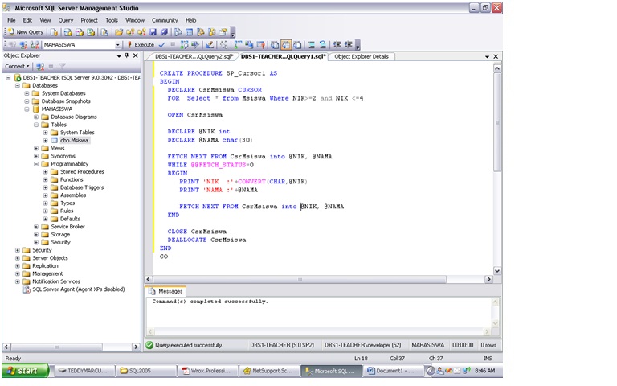
Task: Click Object Explorer horizontal scrollbar thumb
Action: pos(57,347)
